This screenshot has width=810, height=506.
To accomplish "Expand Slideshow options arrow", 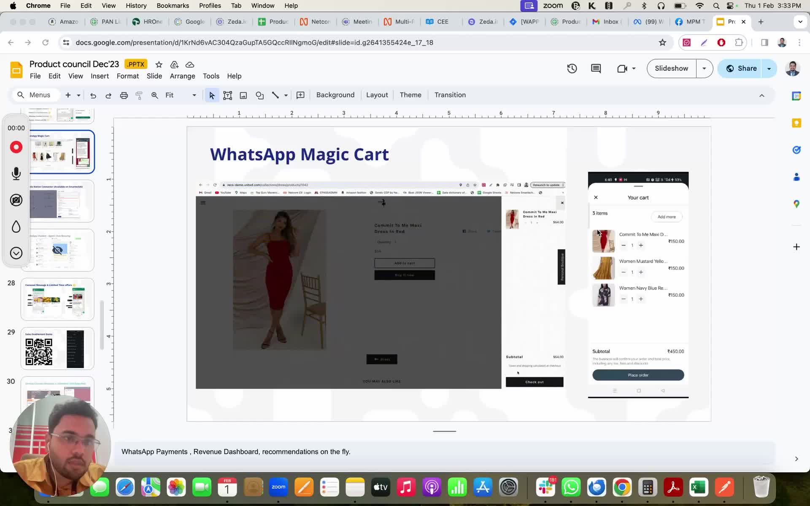I will click(704, 68).
